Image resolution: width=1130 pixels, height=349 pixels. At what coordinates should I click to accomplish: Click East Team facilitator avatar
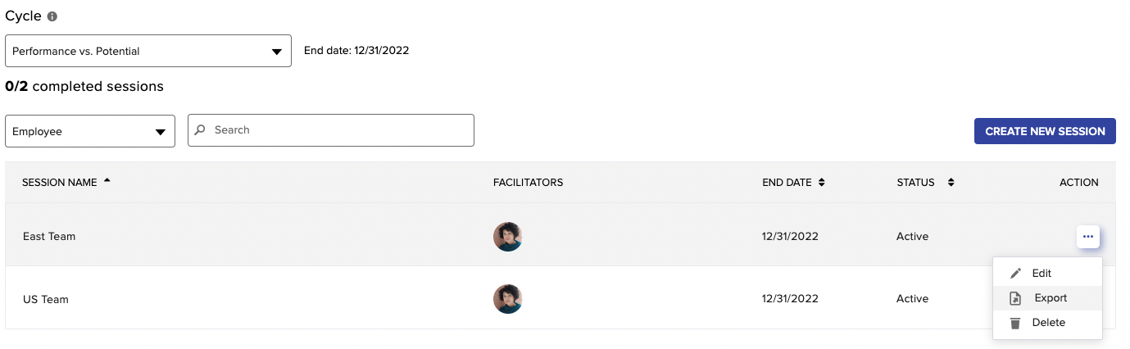tap(508, 236)
